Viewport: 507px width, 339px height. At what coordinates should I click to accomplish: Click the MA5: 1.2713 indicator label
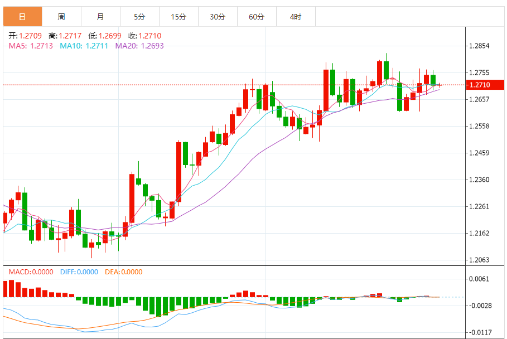tap(31, 46)
